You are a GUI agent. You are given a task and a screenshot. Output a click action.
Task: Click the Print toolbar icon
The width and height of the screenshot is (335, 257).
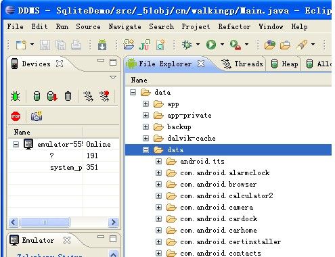(76, 45)
